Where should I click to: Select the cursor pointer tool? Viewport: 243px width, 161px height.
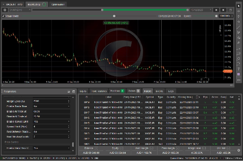[x=239, y=6]
